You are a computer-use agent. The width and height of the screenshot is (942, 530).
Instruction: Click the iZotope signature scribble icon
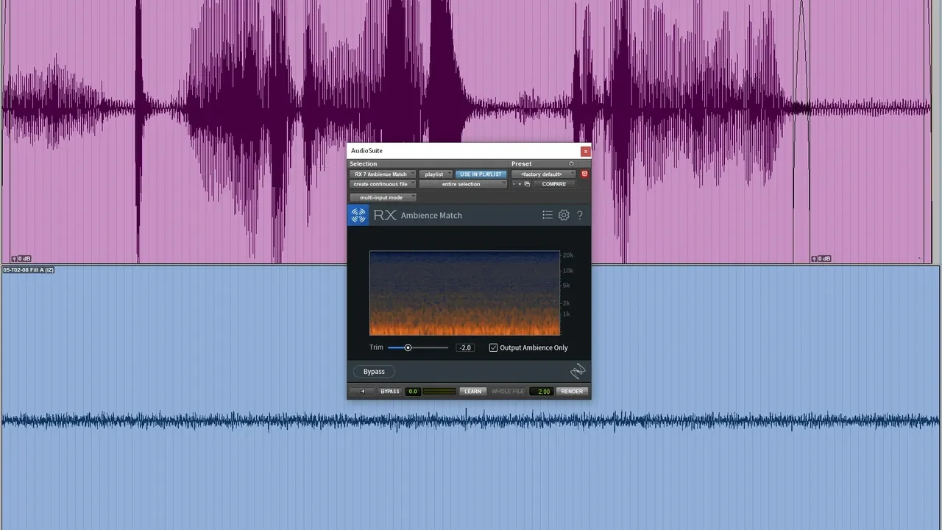578,370
